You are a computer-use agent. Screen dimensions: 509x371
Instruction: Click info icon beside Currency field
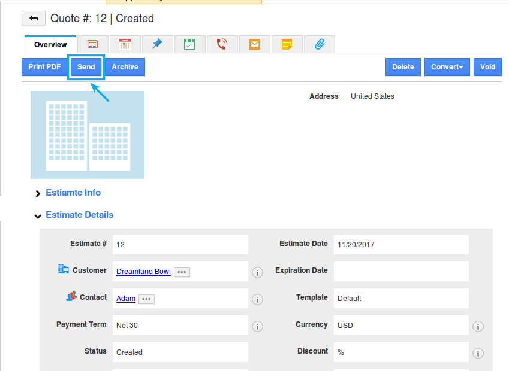coord(478,327)
